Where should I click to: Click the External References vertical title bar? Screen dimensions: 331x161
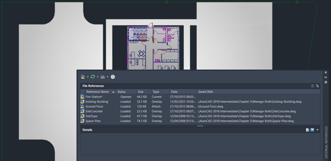tap(326, 142)
